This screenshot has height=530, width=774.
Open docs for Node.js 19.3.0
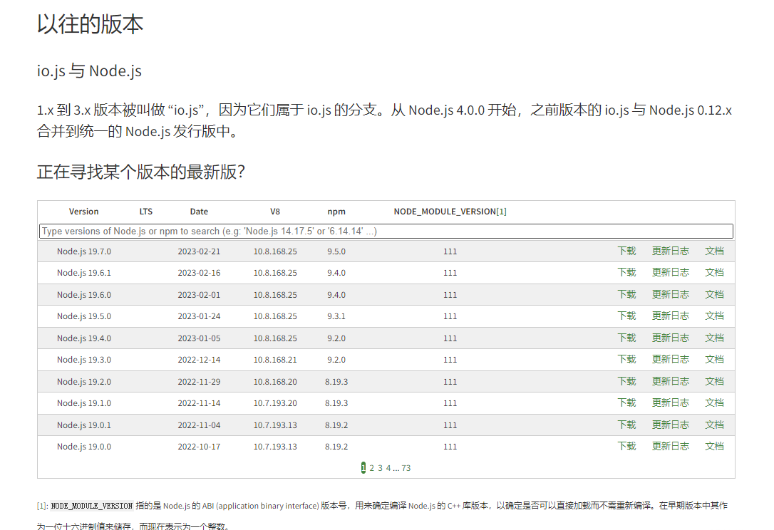(714, 359)
